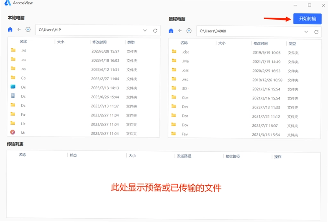
Task: Select remote date 2019/6/19 10:05
Action: [x=266, y=53]
